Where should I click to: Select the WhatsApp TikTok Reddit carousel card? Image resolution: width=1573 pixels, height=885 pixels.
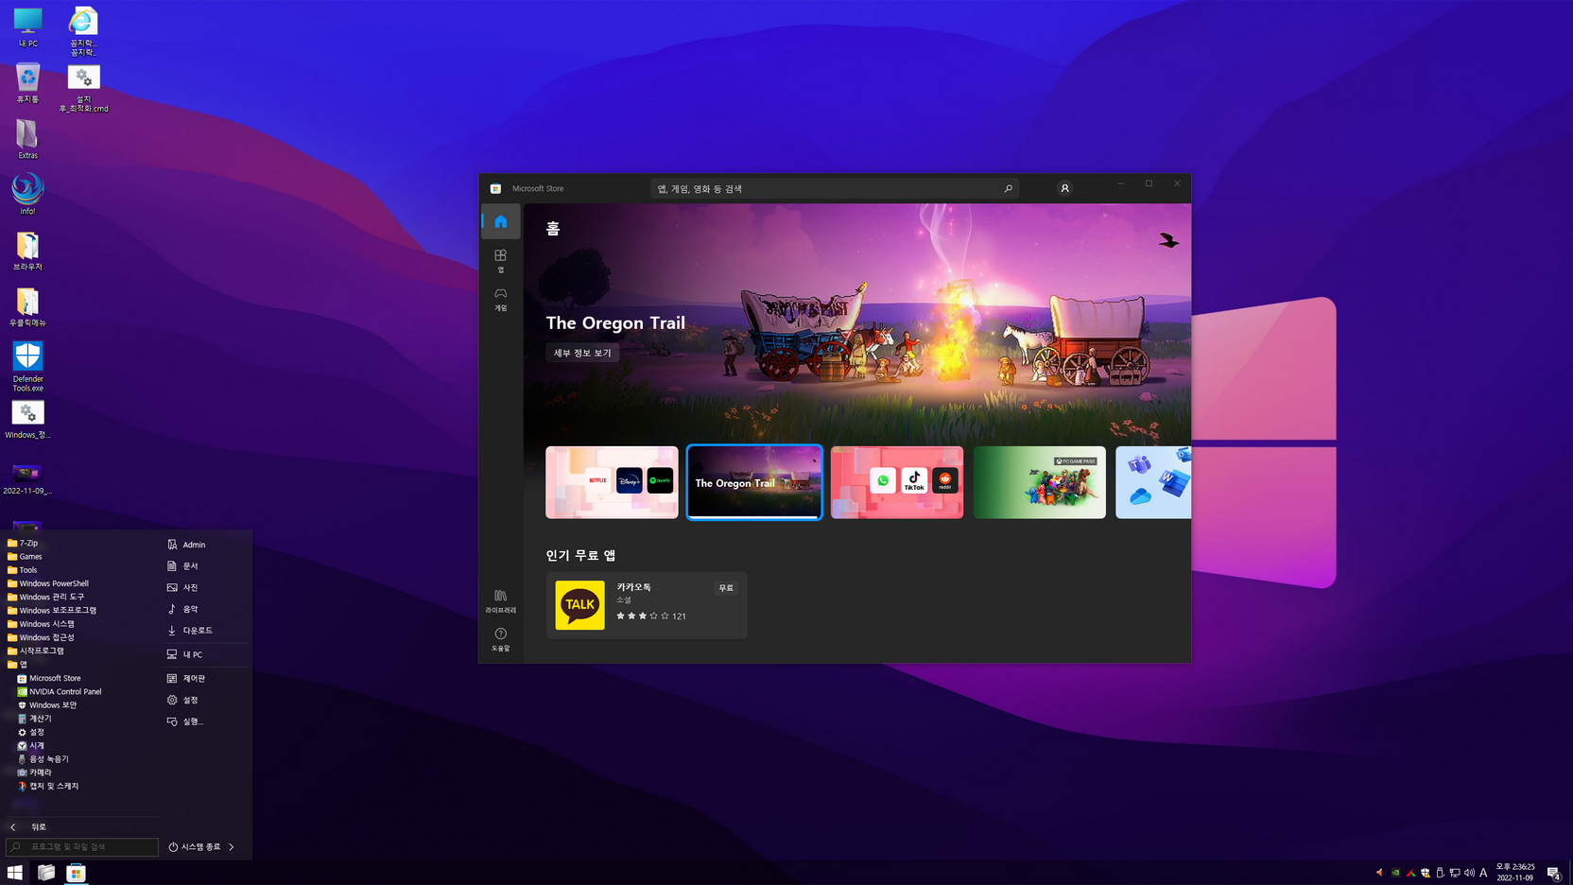coord(897,482)
